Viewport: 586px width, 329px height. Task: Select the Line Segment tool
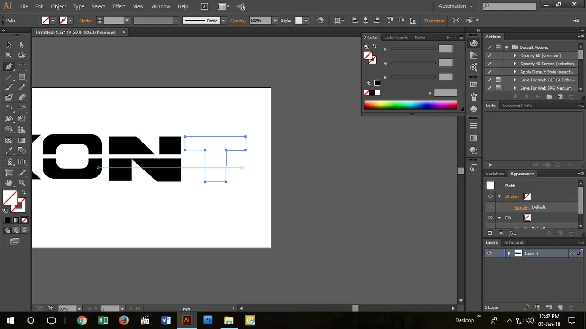(9, 77)
